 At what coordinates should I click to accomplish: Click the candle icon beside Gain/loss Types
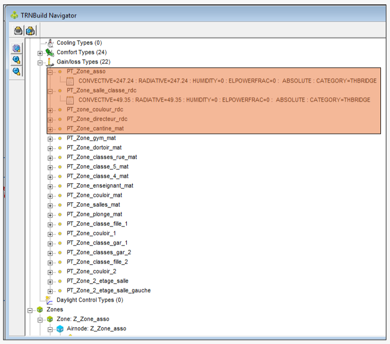pos(50,62)
